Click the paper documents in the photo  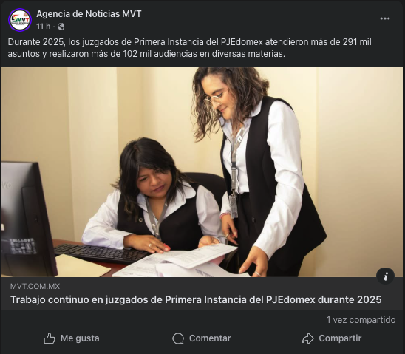(x=178, y=262)
